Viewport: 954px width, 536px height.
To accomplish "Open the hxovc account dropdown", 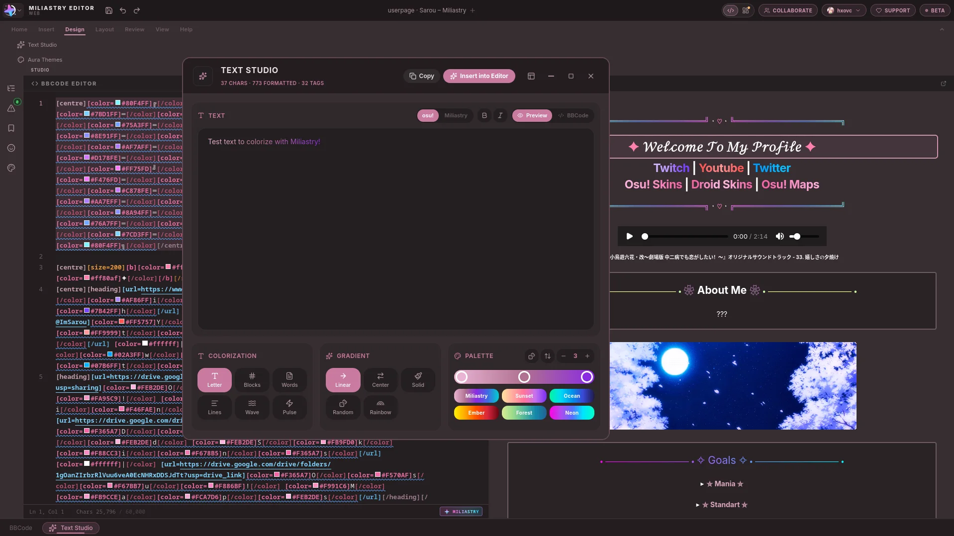I will coord(844,10).
